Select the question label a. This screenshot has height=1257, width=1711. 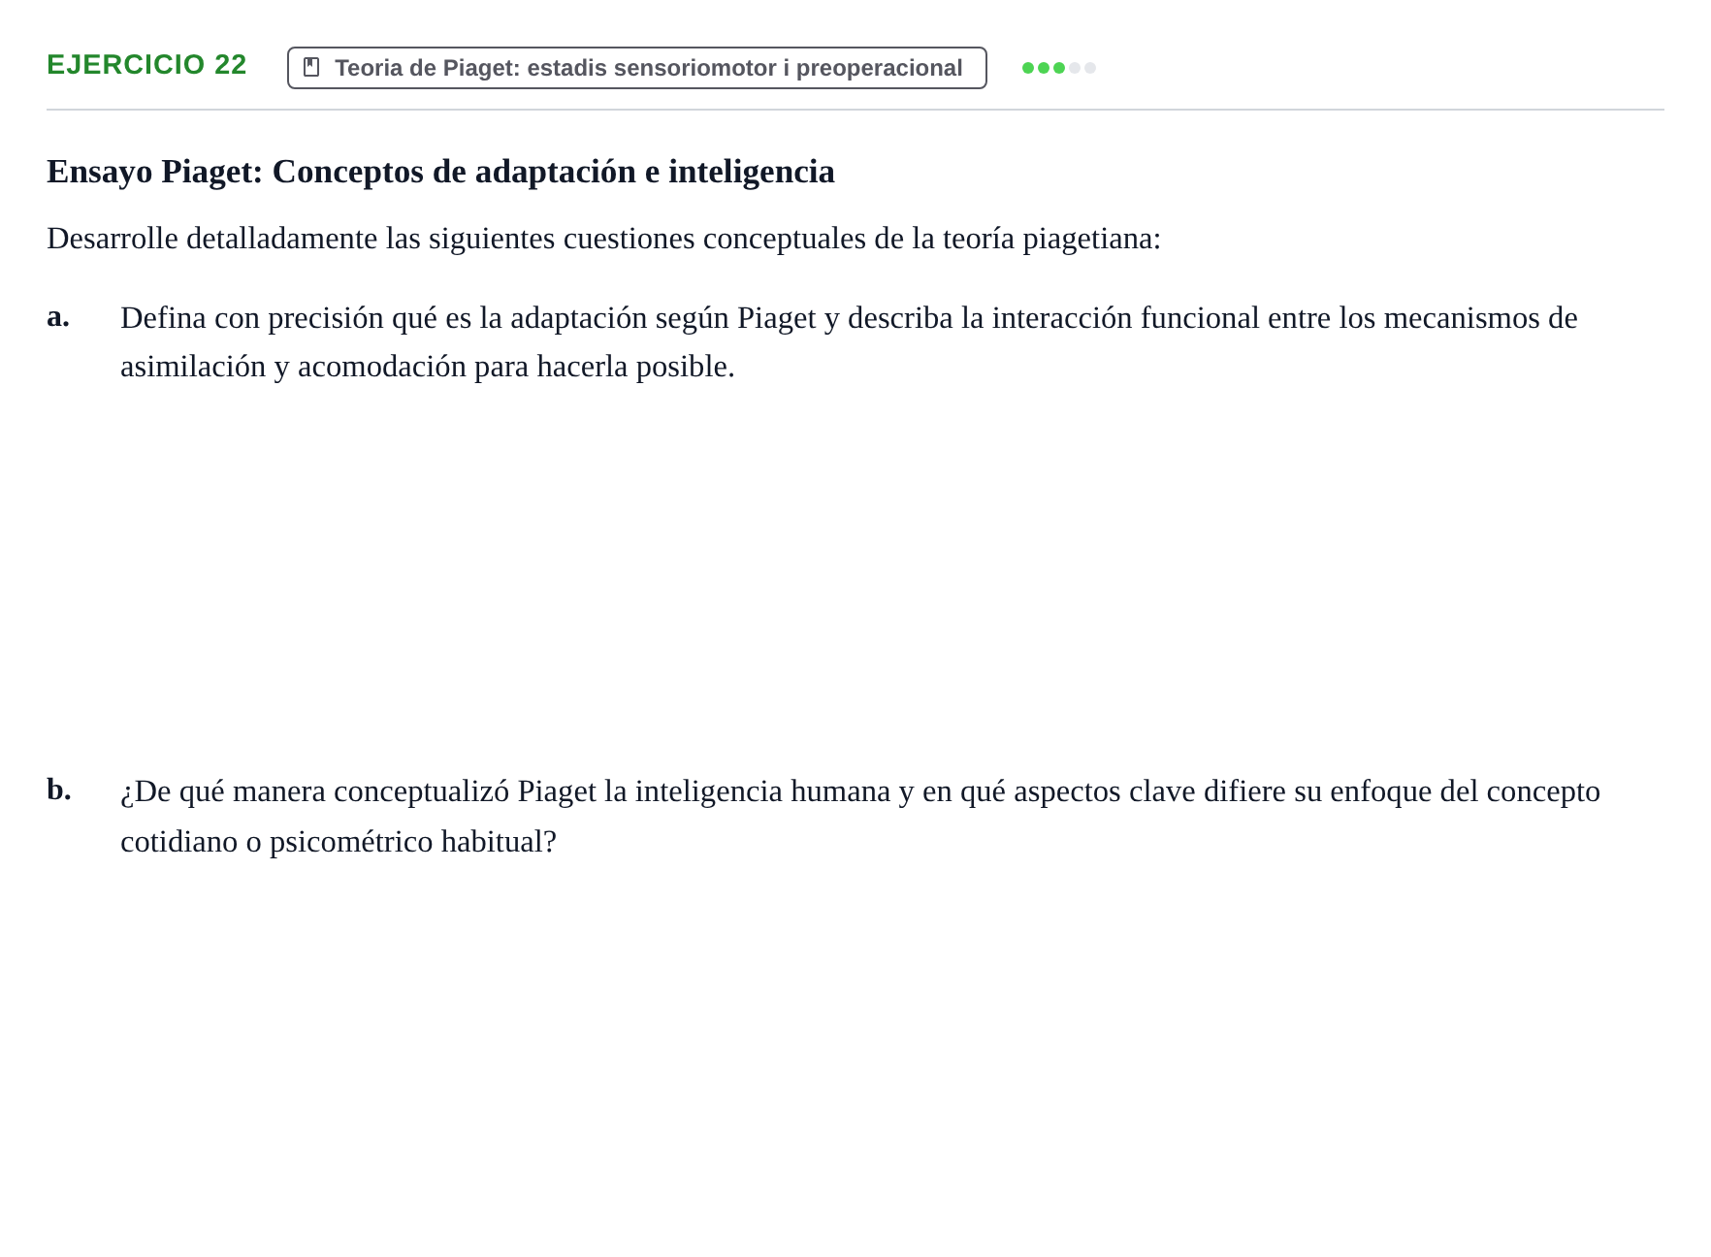tap(58, 316)
